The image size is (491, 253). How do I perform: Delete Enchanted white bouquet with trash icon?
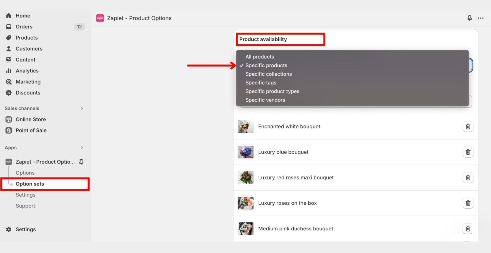tap(468, 126)
